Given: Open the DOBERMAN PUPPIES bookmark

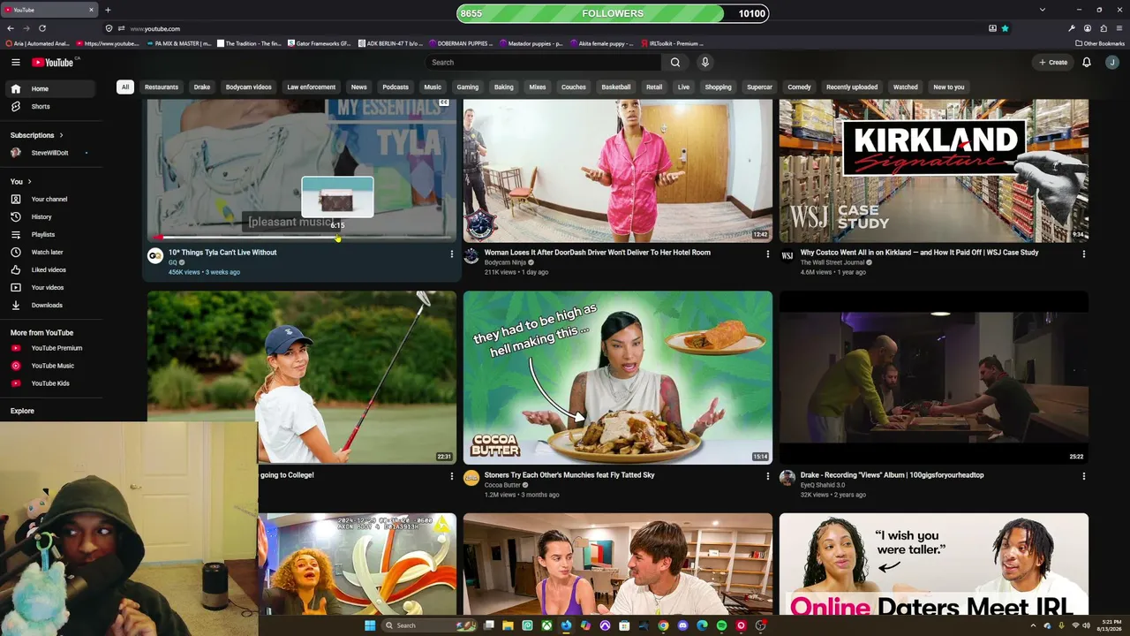Looking at the screenshot, I should pos(459,43).
